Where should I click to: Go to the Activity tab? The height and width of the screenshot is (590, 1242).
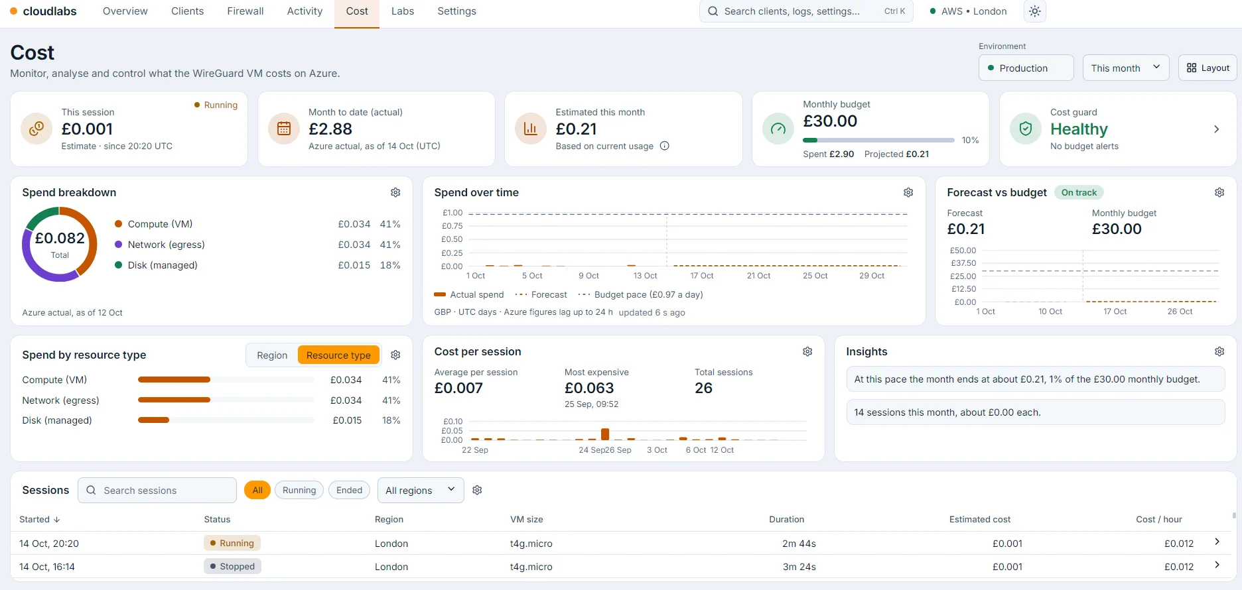305,11
